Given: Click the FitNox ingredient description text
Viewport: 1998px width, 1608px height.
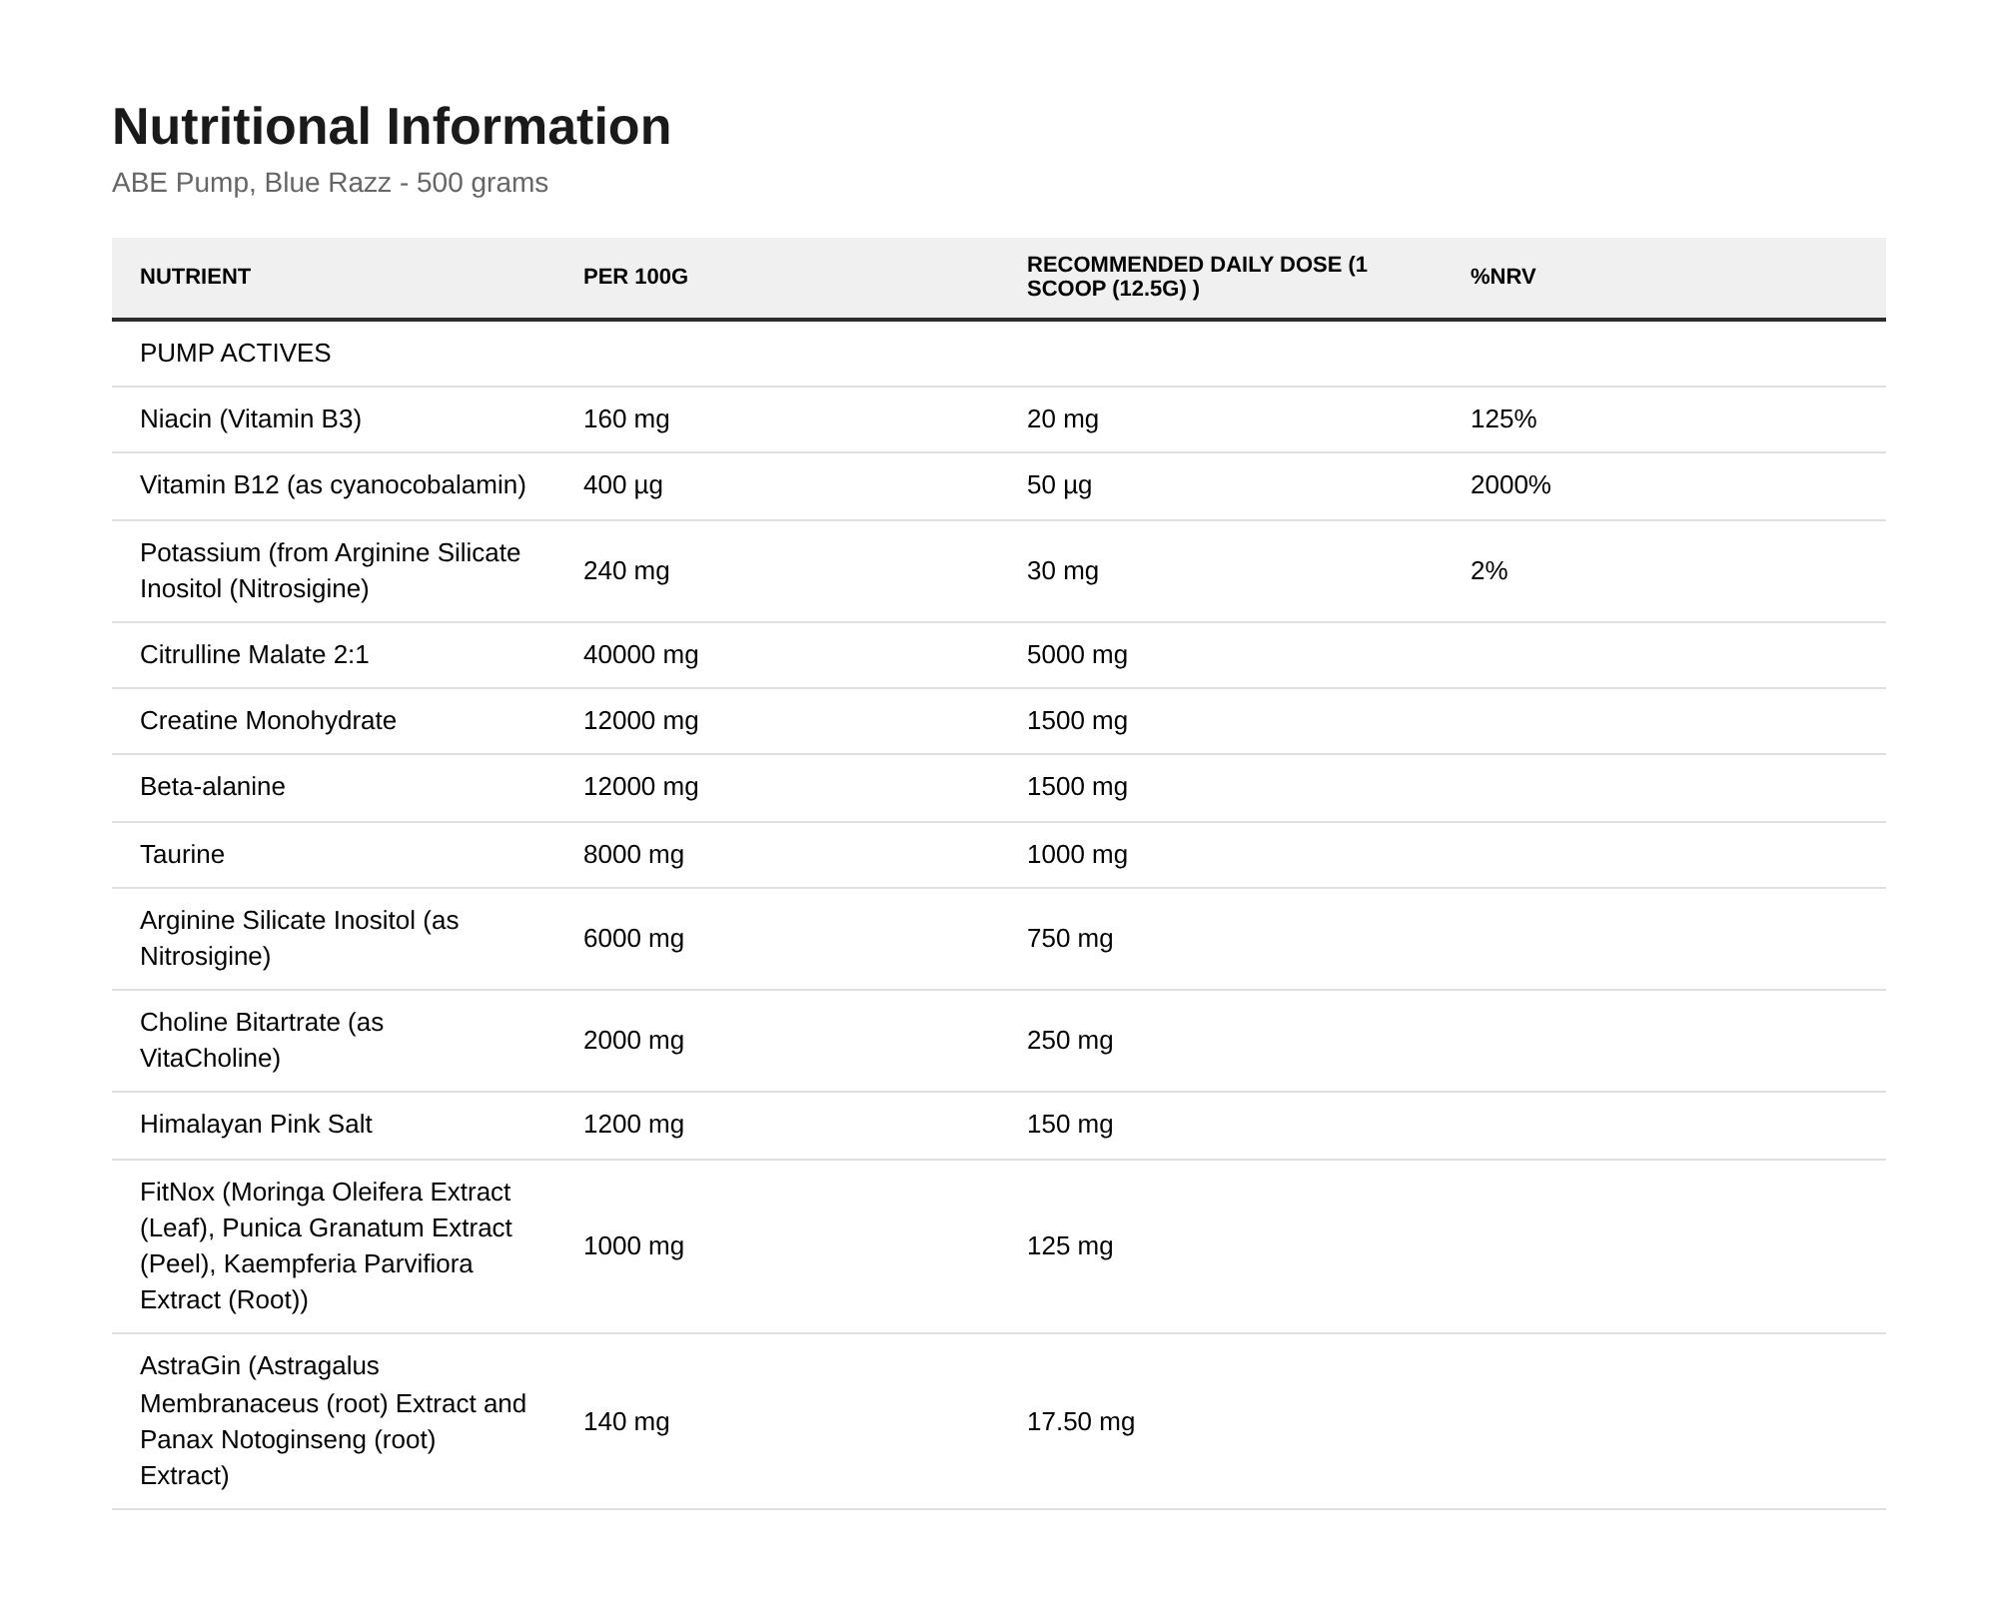Looking at the screenshot, I should (326, 1246).
